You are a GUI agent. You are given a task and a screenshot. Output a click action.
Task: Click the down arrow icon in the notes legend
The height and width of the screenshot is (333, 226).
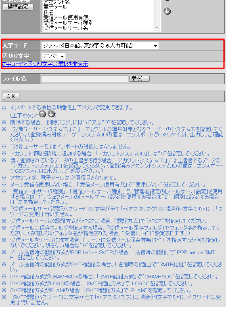click(51, 114)
